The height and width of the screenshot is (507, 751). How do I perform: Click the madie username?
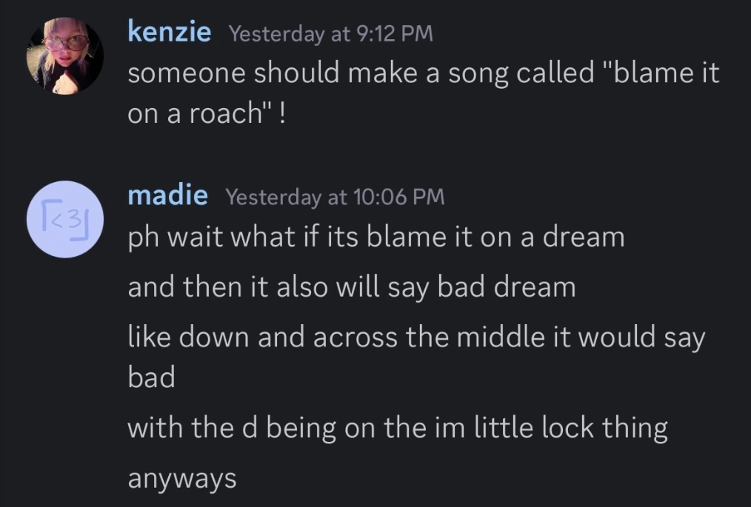167,195
